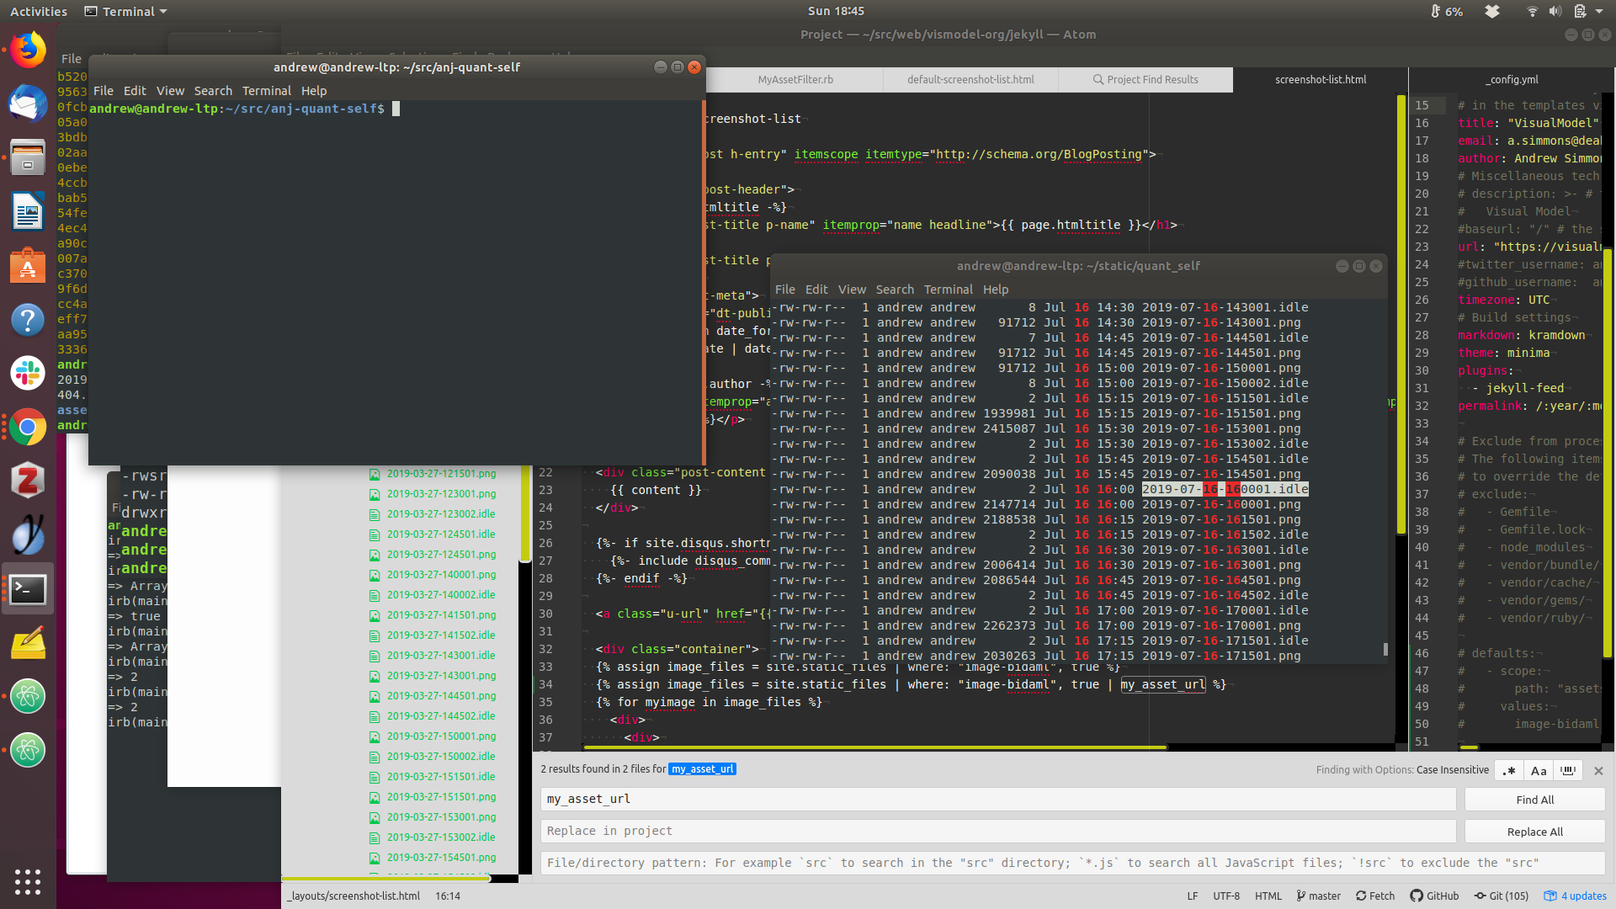Open the Search menu in the front terminal
1616x909 pixels.
(x=213, y=91)
